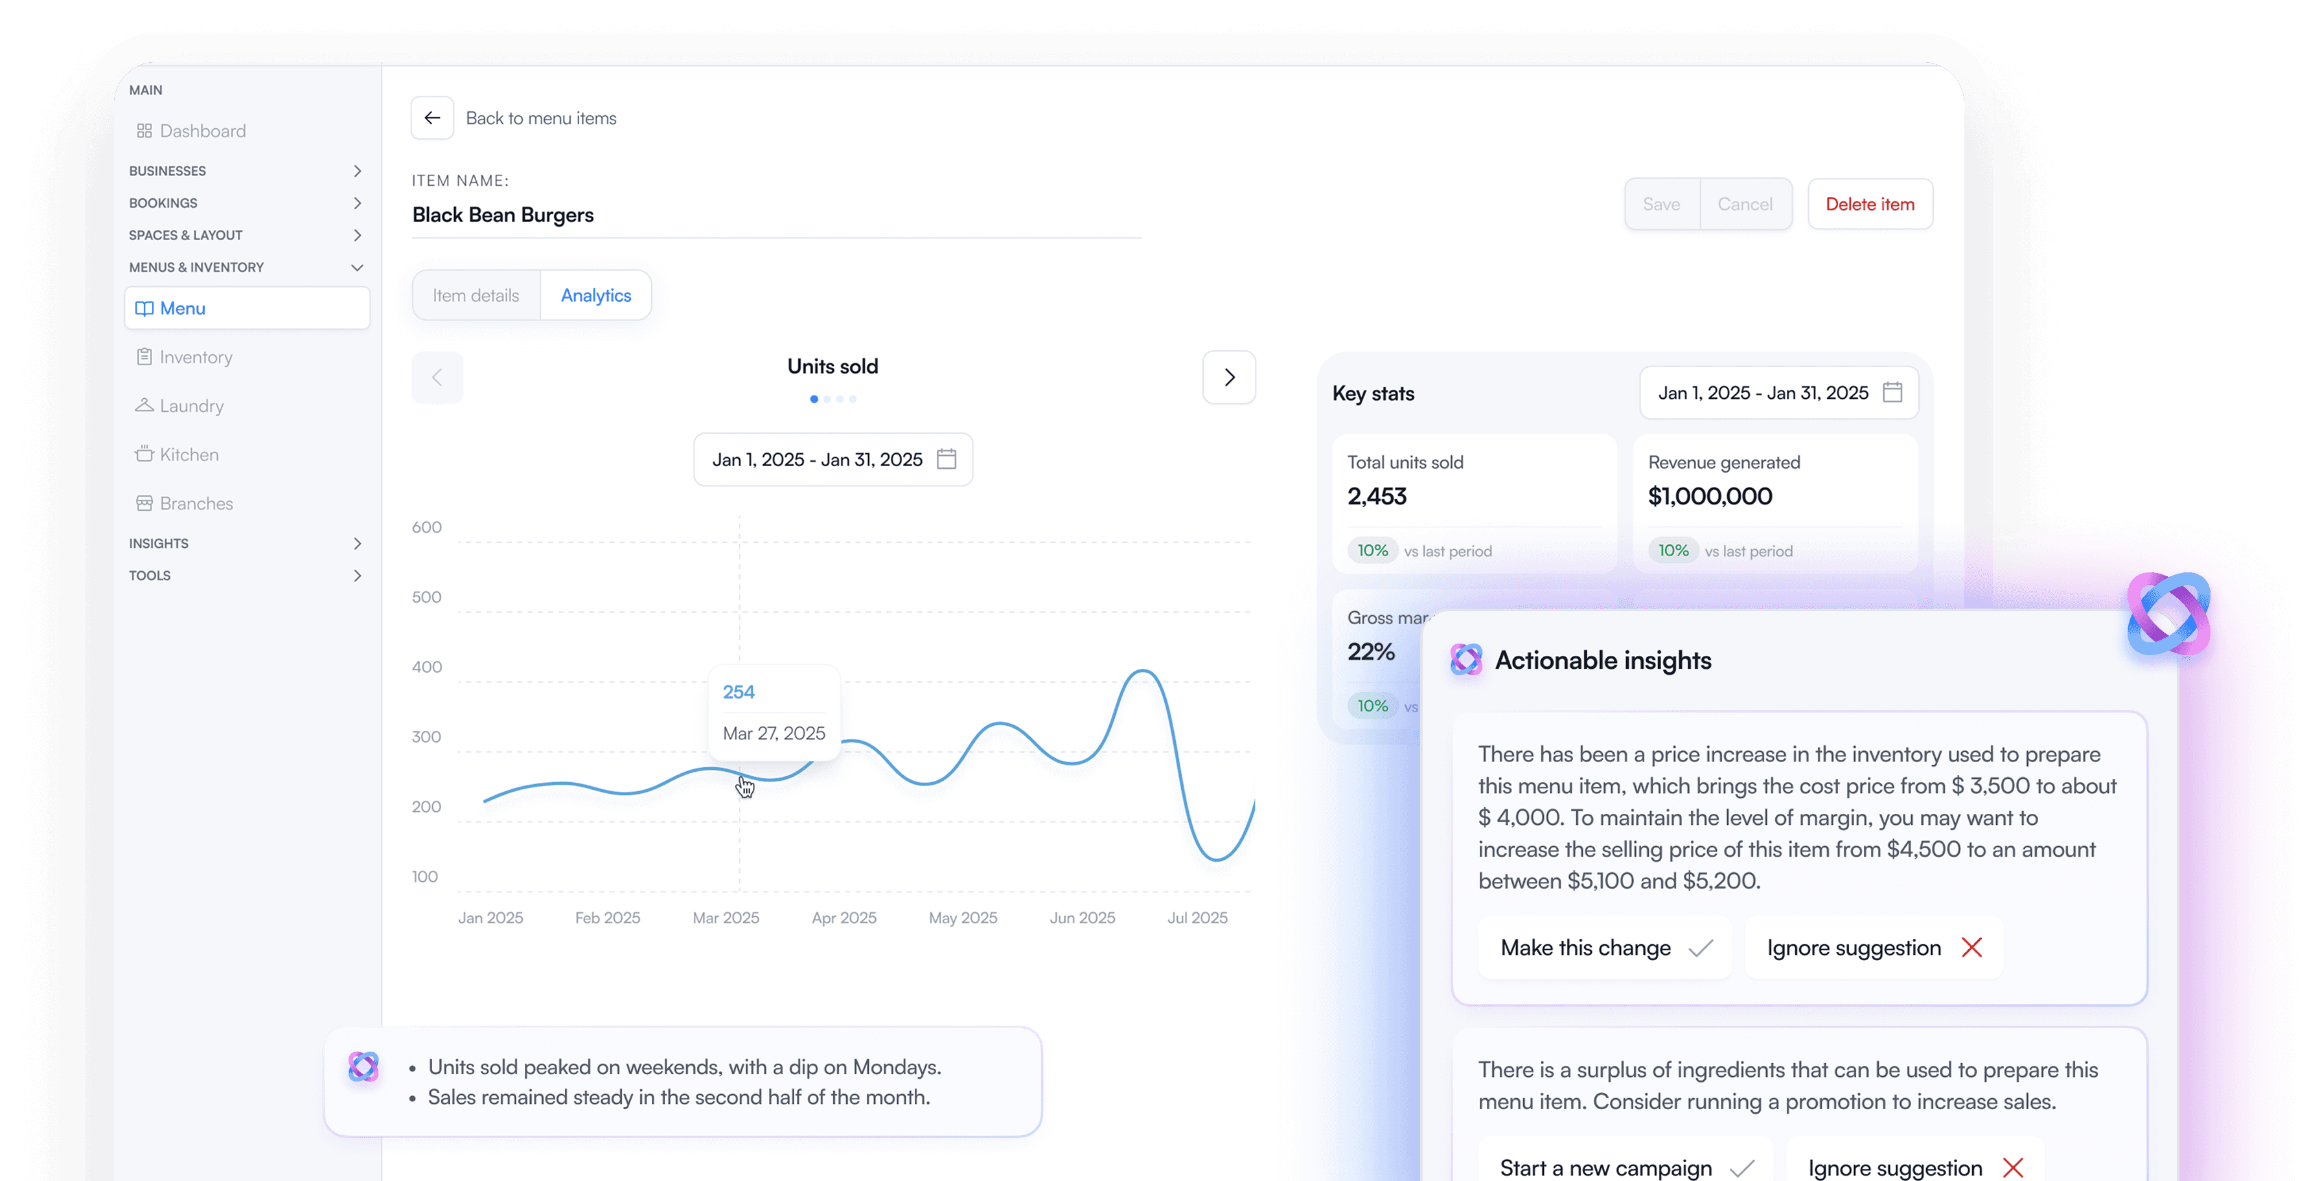Image resolution: width=2309 pixels, height=1181 pixels.
Task: Select the second chart pagination dot
Action: coord(827,399)
